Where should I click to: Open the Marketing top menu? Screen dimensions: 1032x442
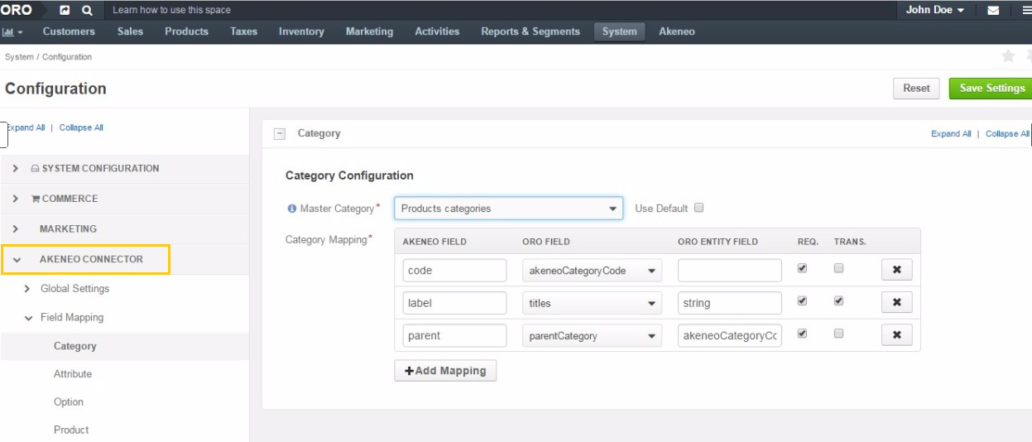coord(369,31)
